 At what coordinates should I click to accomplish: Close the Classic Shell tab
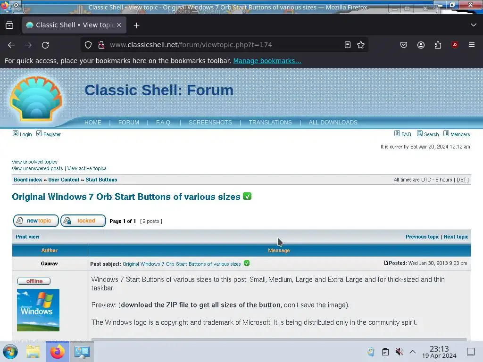click(x=119, y=25)
